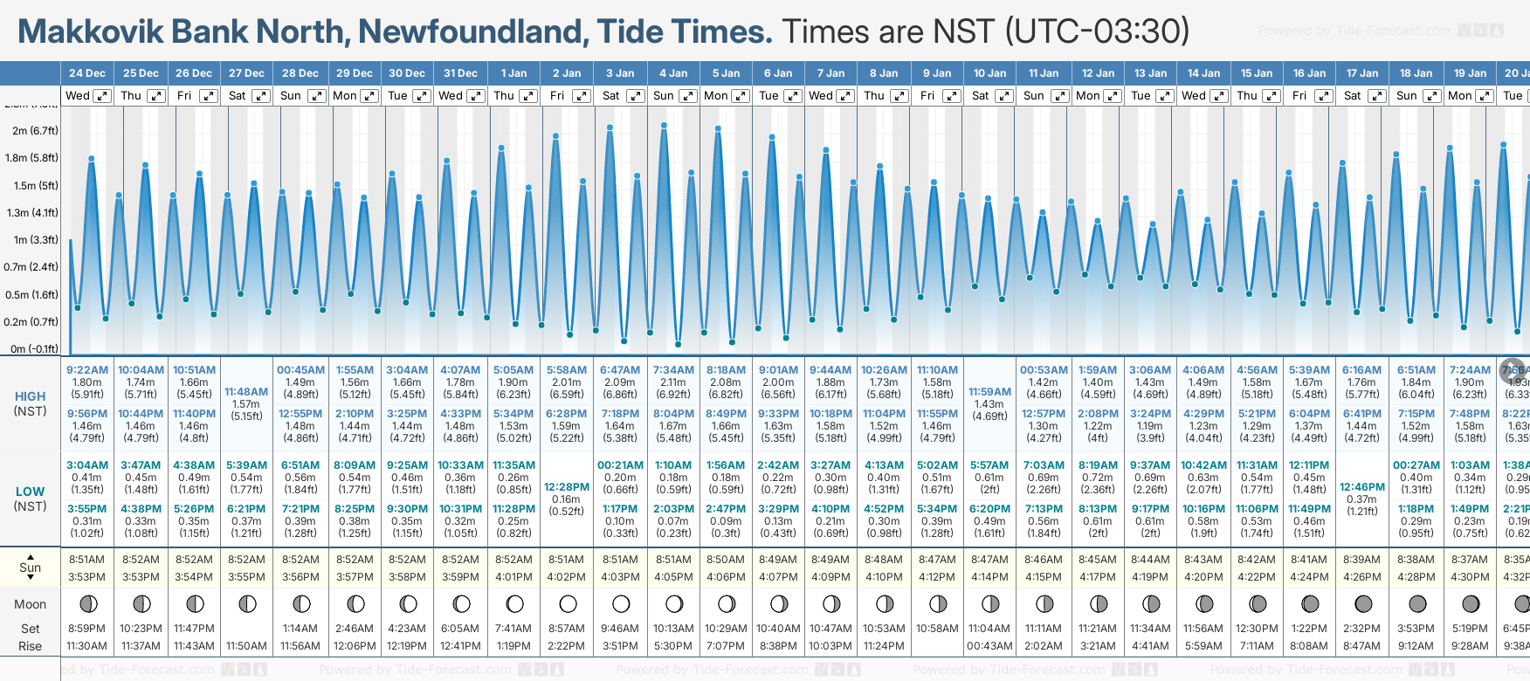Expand the Sun 28 Dec day view
This screenshot has width=1530, height=681.
point(316,96)
